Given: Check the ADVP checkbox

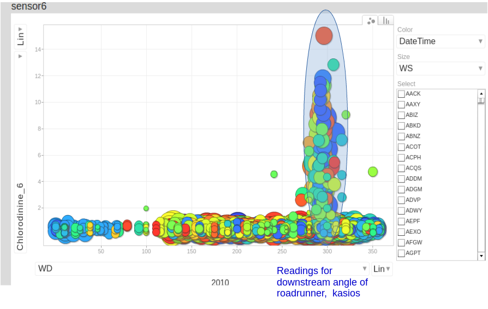Looking at the screenshot, I should 401,200.
